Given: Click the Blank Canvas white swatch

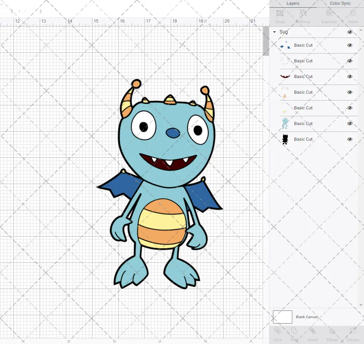Looking at the screenshot, I should point(282,317).
